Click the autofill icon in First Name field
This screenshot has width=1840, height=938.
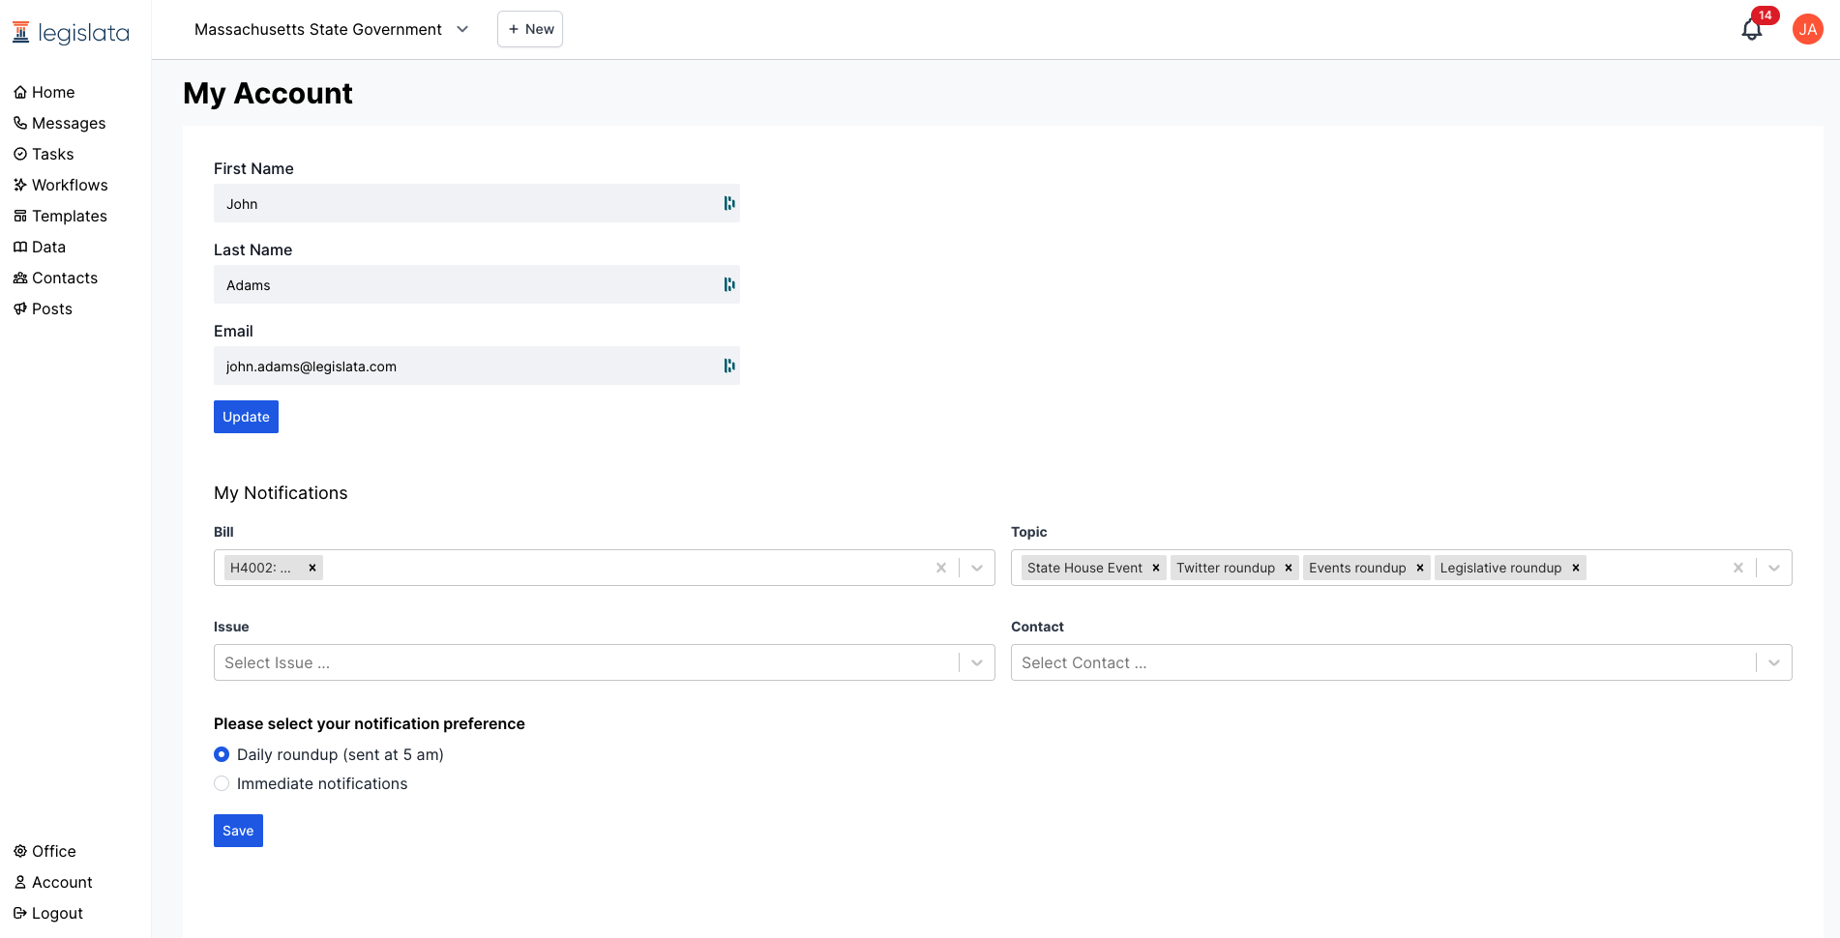[729, 203]
